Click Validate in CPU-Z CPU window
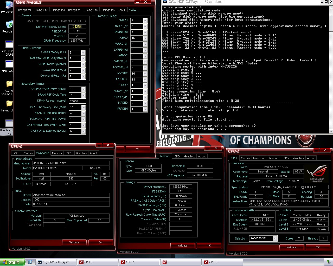 pos(291,247)
